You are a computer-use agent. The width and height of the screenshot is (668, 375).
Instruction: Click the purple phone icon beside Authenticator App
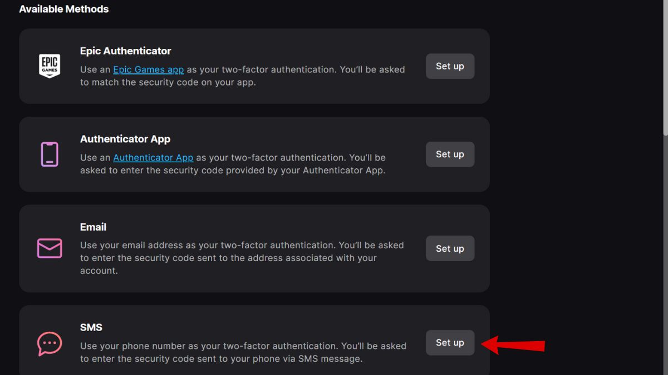[x=50, y=154]
